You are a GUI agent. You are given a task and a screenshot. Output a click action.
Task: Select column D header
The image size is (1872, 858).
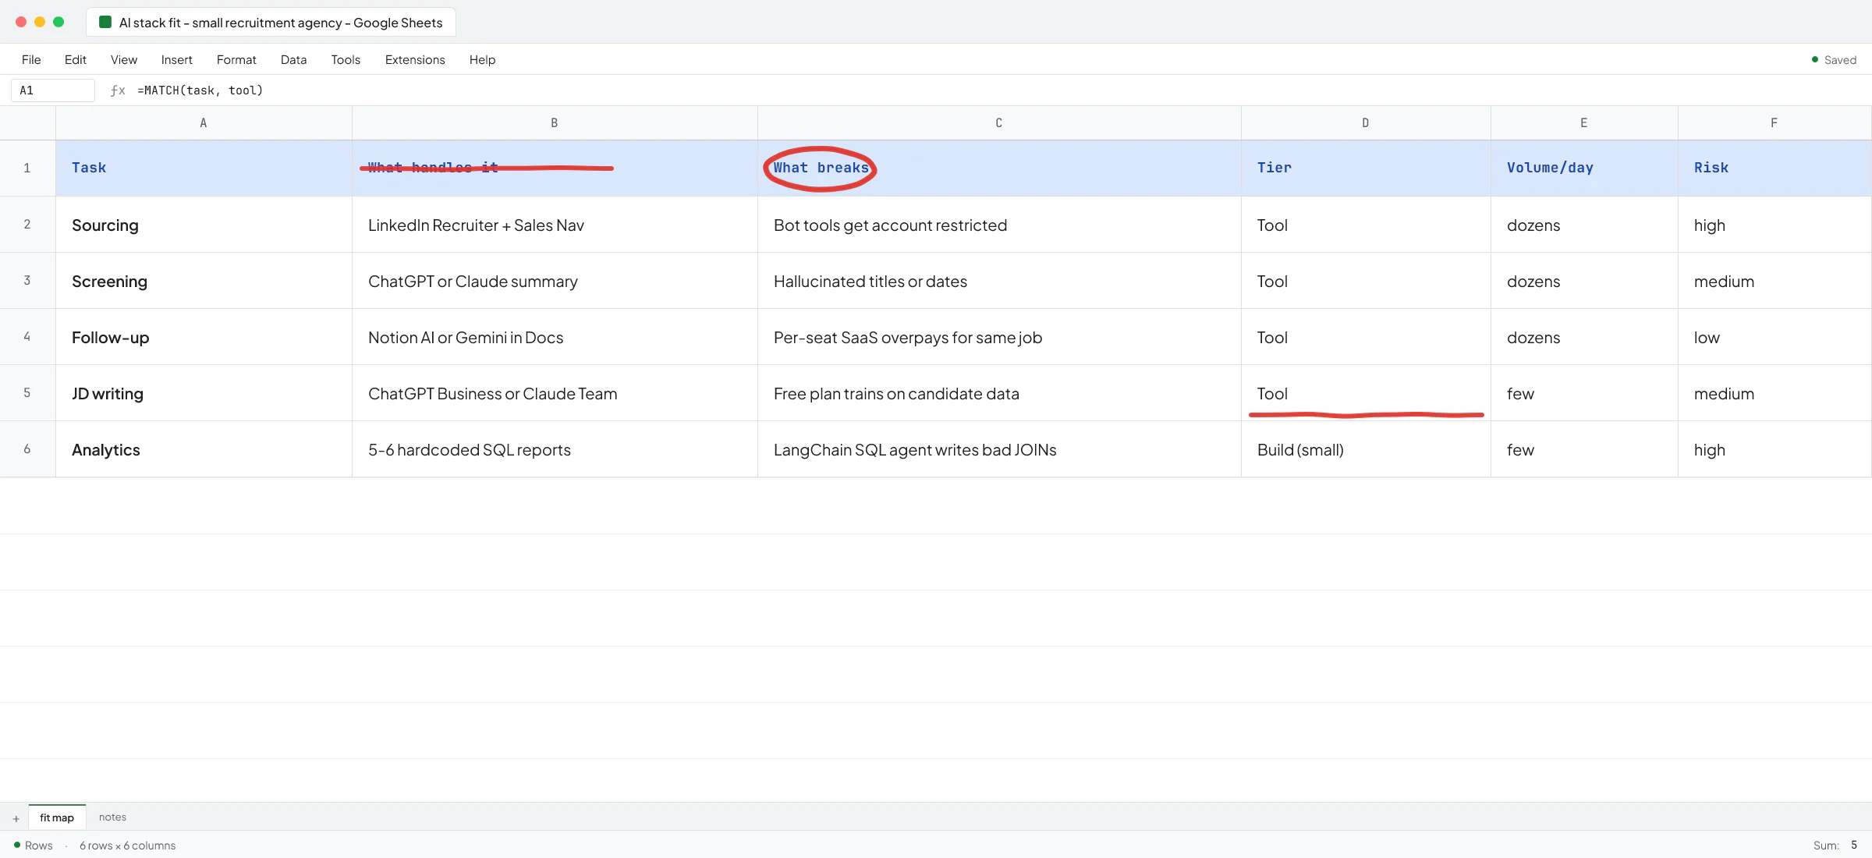click(1366, 123)
